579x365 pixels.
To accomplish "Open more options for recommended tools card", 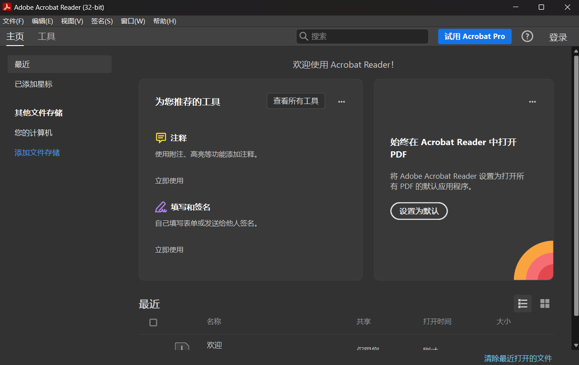I will pyautogui.click(x=342, y=101).
